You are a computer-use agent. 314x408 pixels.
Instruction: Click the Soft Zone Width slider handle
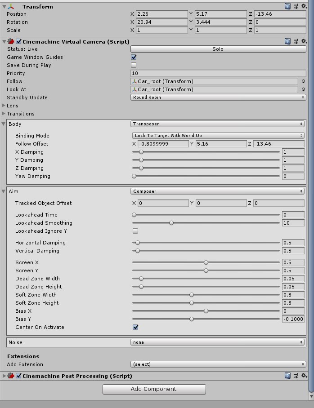coord(192,295)
